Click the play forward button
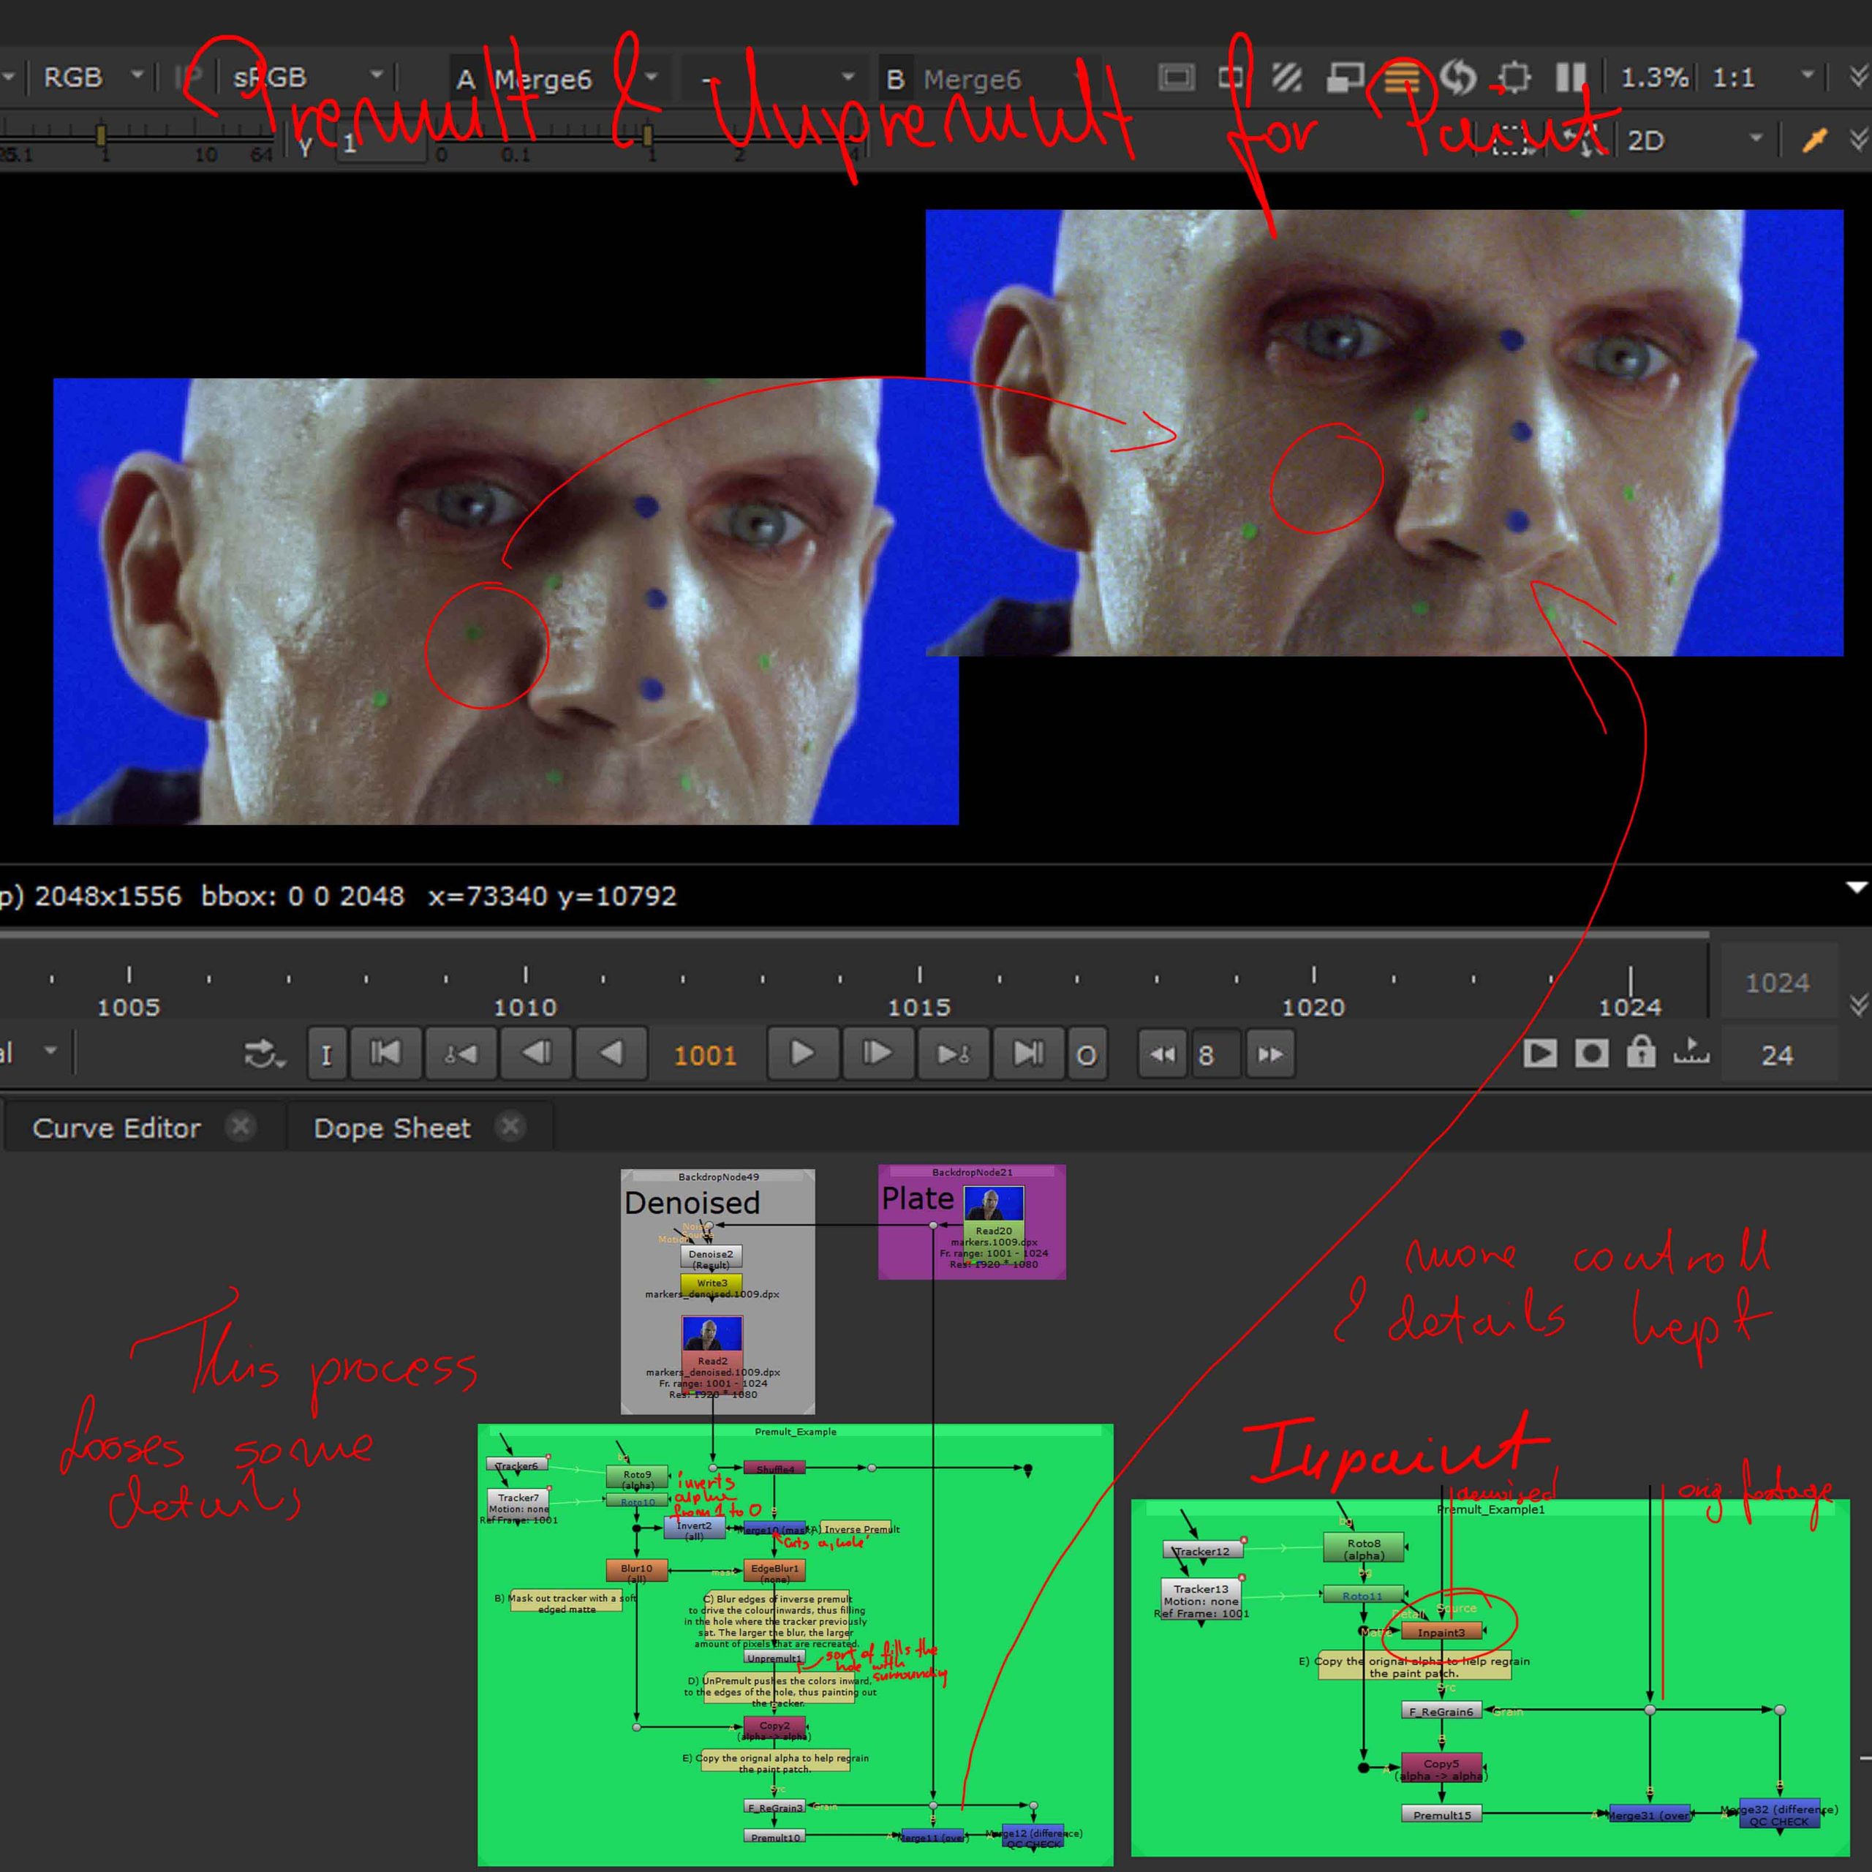The width and height of the screenshot is (1872, 1872). [802, 1053]
